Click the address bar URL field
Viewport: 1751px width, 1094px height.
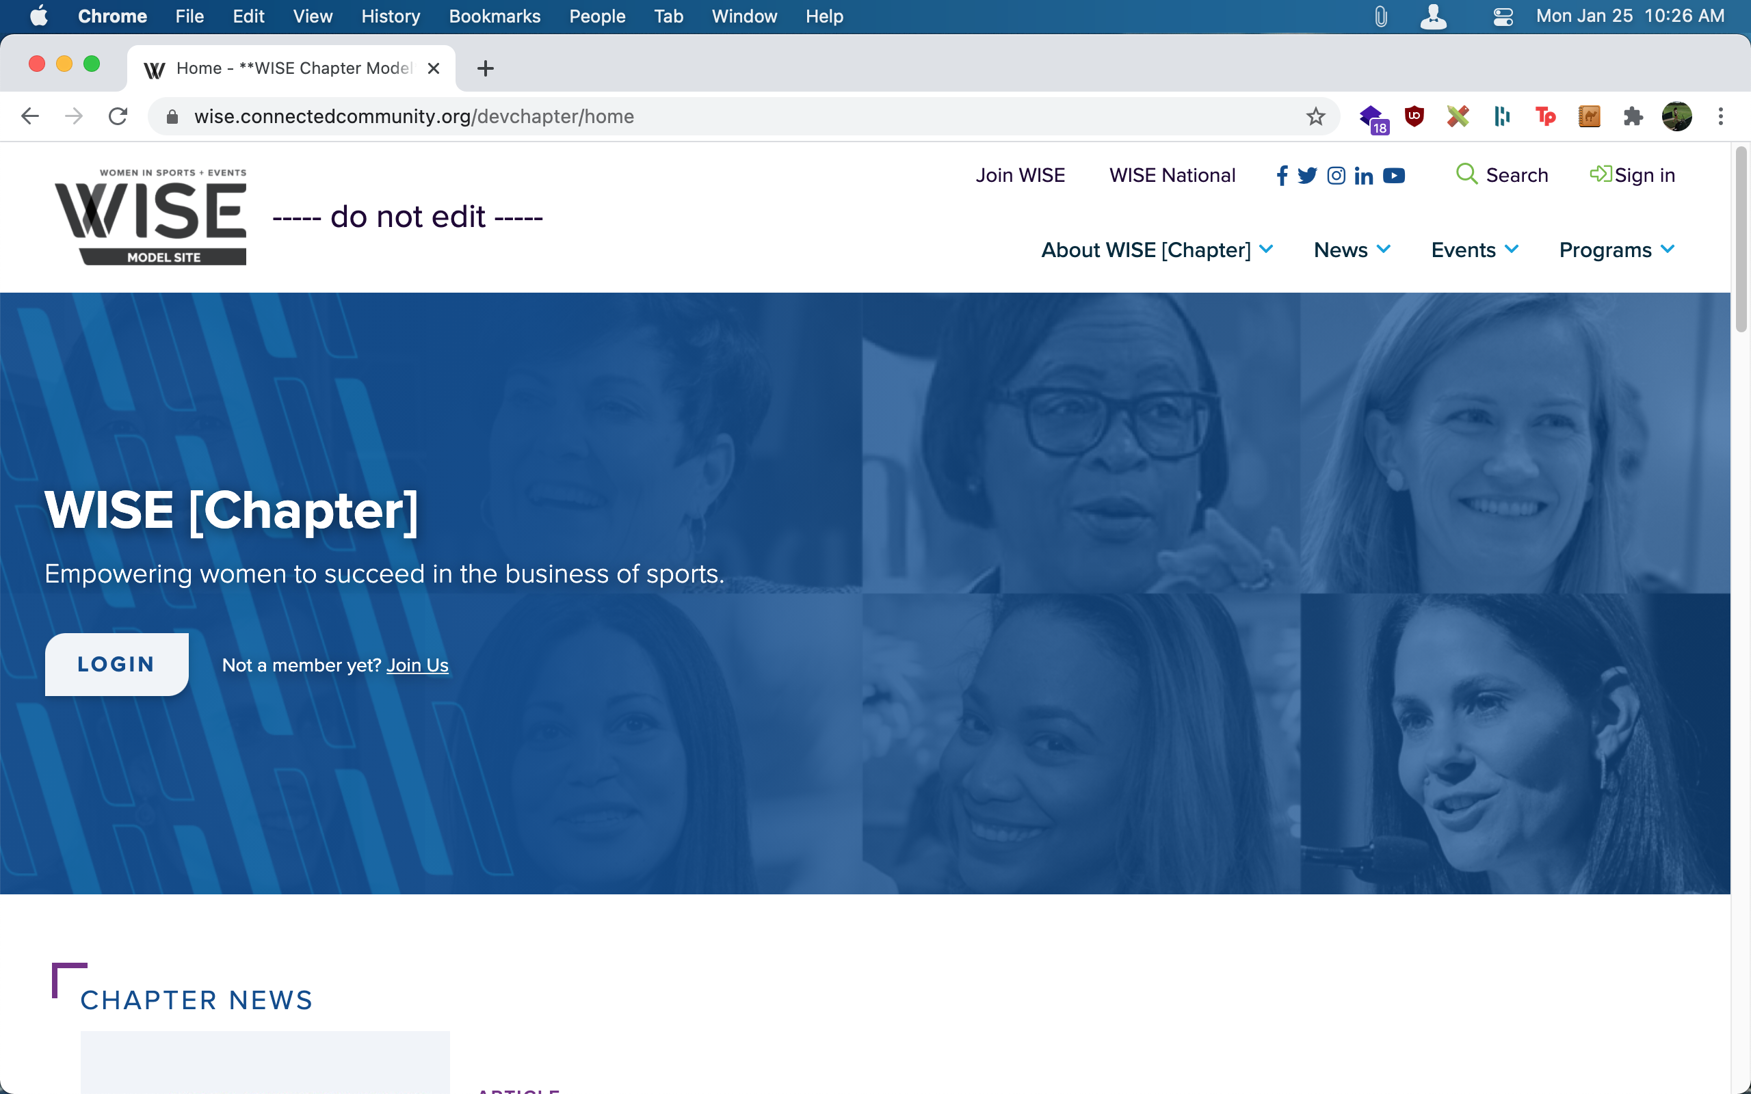[724, 116]
